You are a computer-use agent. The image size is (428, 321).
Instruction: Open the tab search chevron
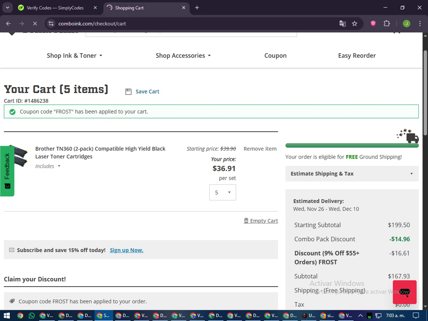tap(7, 8)
